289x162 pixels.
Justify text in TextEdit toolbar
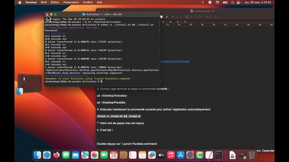tap(200, 17)
